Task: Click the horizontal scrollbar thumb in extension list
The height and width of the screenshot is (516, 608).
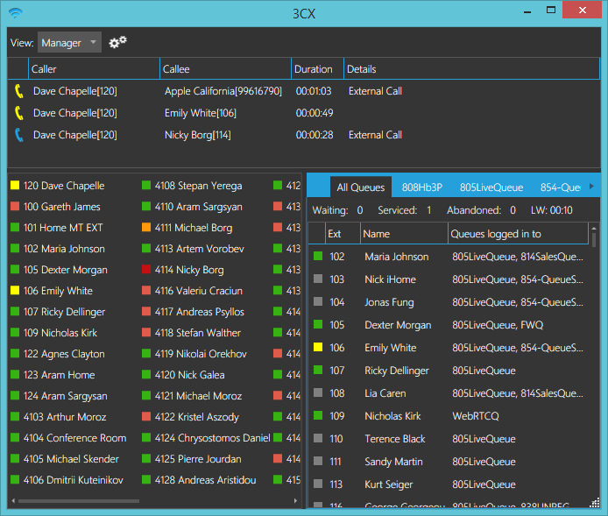Action: point(79,501)
